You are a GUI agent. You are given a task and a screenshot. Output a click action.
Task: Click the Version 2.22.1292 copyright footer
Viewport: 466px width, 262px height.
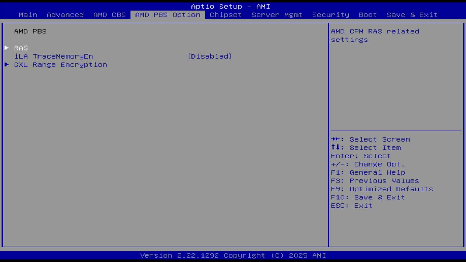pos(233,255)
